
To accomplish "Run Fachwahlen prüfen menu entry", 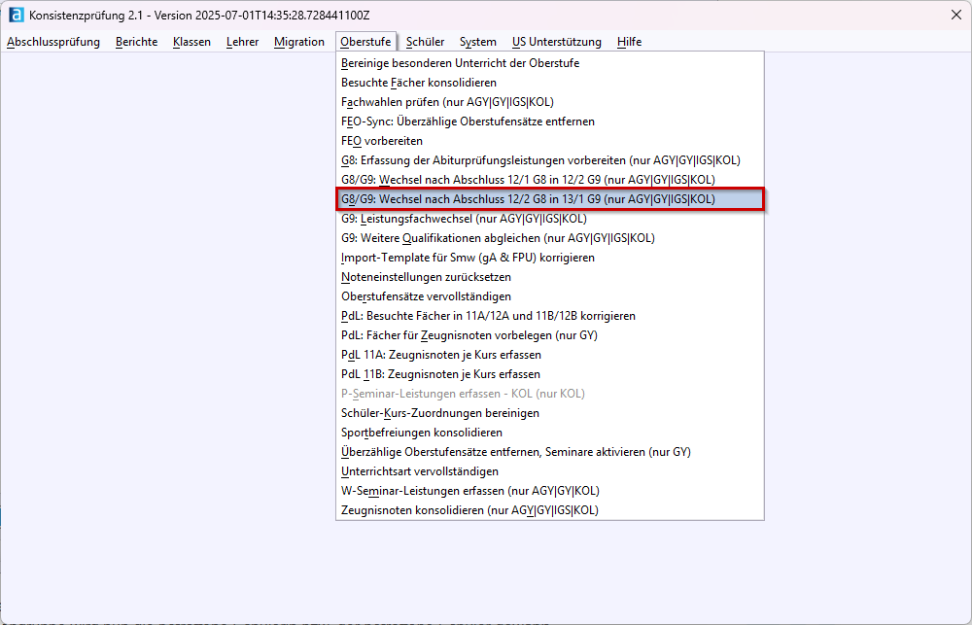I will [x=550, y=102].
